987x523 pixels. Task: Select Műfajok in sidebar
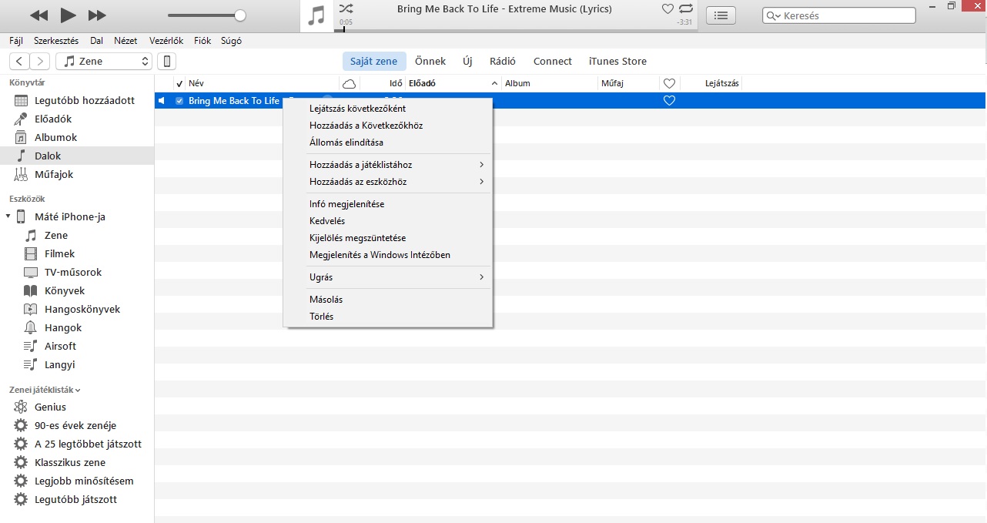point(77,175)
